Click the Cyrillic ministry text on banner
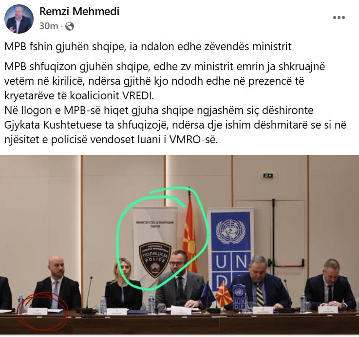 coord(155,224)
